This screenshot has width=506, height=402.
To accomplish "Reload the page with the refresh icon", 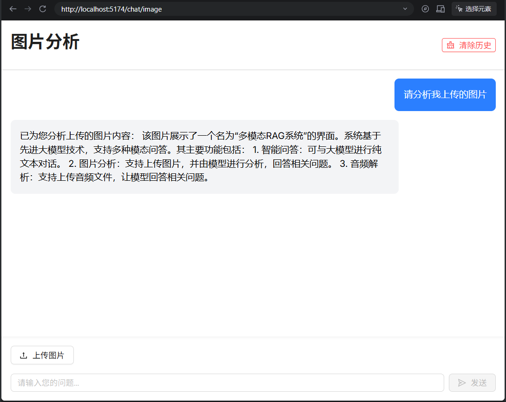I will (42, 8).
